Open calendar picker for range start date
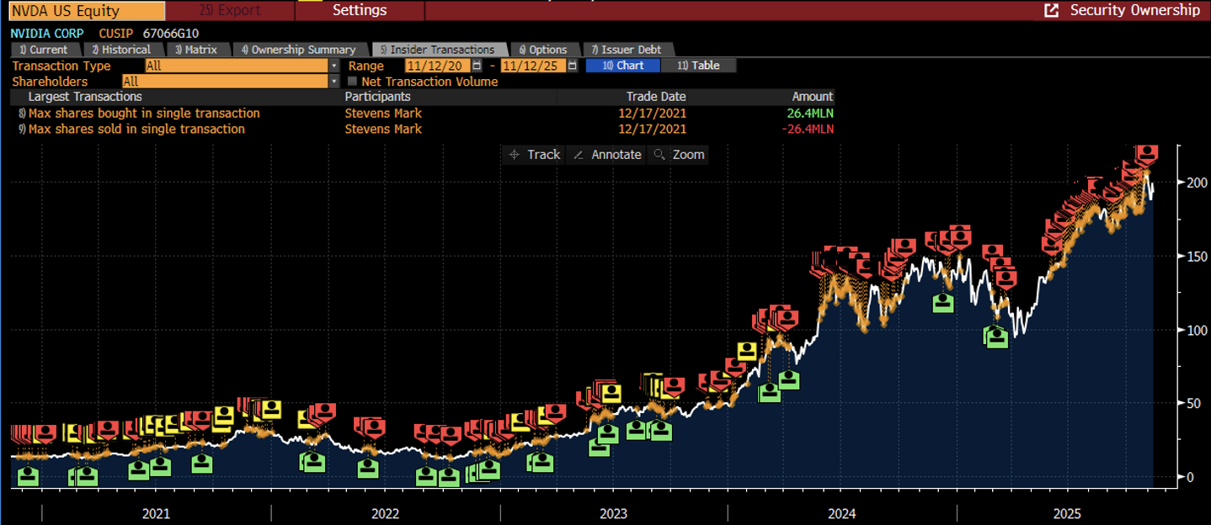 pos(477,66)
